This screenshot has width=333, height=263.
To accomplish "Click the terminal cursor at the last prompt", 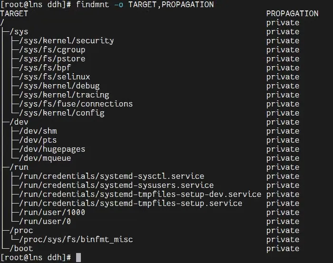I will click(78, 258).
